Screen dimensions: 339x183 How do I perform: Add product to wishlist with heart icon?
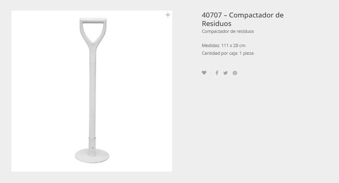coord(204,73)
